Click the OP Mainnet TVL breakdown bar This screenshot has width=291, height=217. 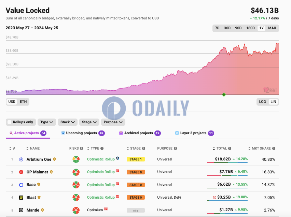(227, 175)
